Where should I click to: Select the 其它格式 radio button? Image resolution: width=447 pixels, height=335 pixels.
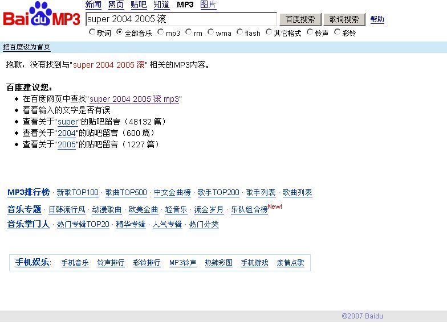pos(269,32)
